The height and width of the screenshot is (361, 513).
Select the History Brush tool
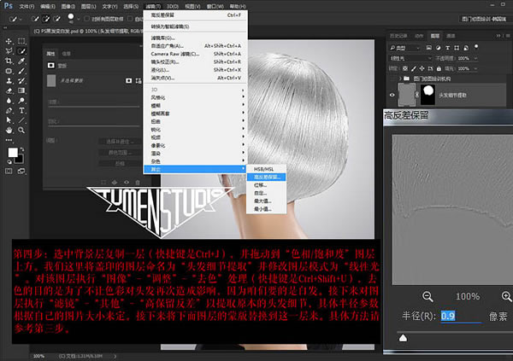21,81
